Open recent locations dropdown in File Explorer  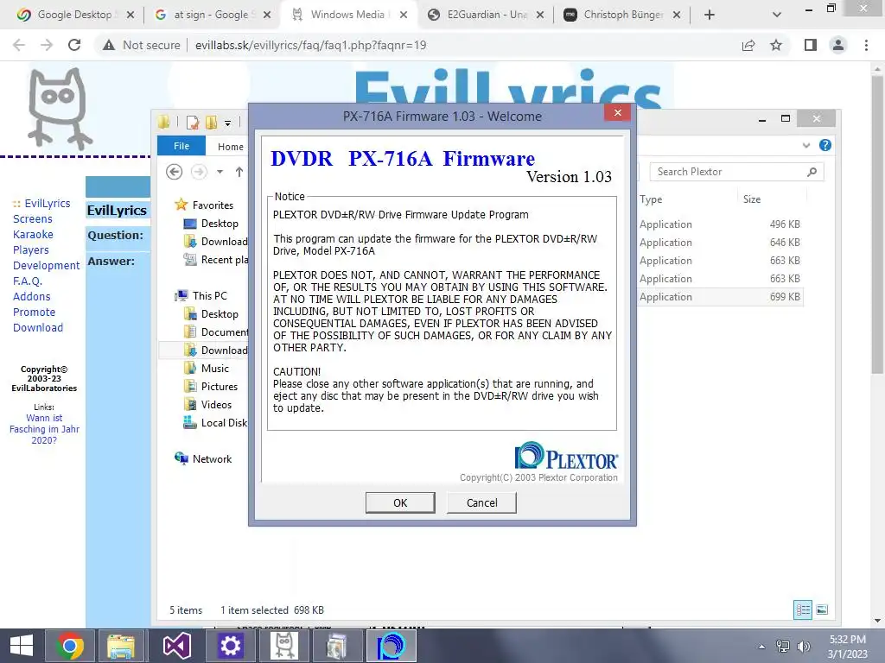click(x=220, y=172)
